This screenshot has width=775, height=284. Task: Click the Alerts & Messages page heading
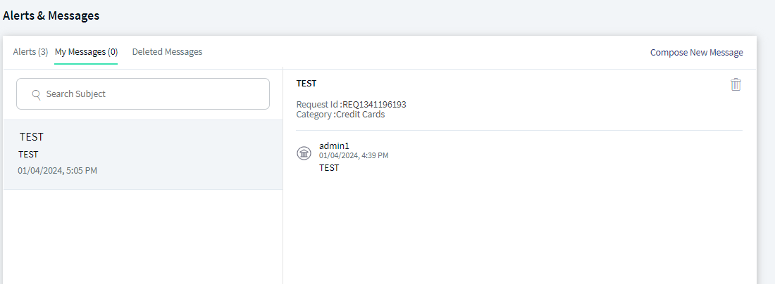point(51,15)
